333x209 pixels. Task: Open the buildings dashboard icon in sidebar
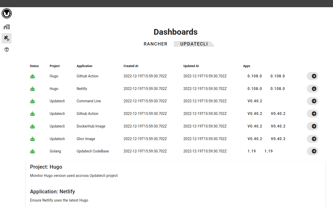click(x=6, y=27)
